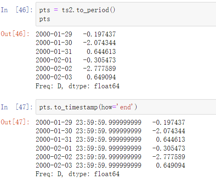Click value 0.649094 in Out[47]
This screenshot has width=216, height=181.
(171, 165)
